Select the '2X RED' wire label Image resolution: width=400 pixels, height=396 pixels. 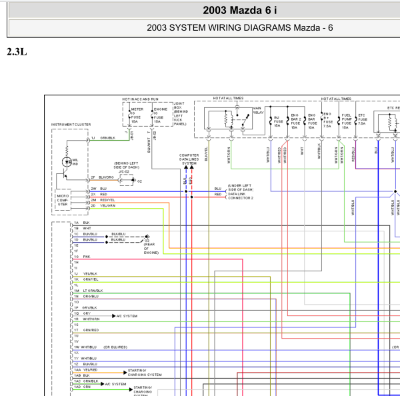pyautogui.click(x=99, y=194)
